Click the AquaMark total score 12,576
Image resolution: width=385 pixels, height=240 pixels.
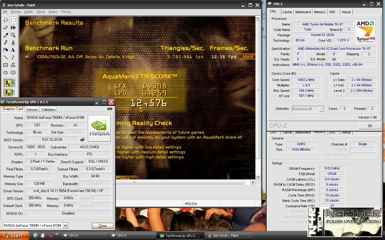[x=149, y=103]
